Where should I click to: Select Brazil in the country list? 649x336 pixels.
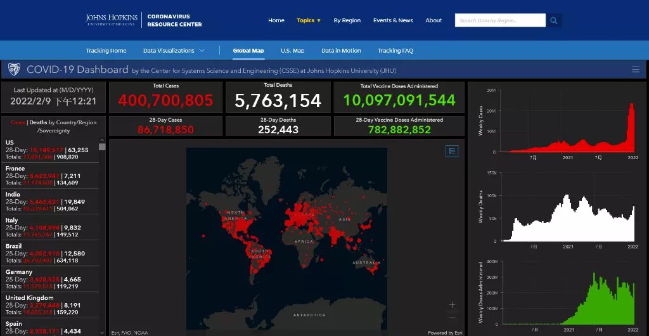click(x=50, y=253)
